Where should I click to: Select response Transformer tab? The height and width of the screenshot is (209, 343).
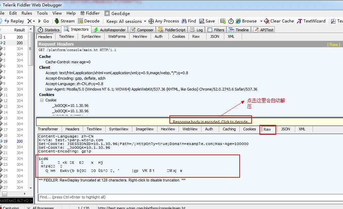tap(48, 129)
